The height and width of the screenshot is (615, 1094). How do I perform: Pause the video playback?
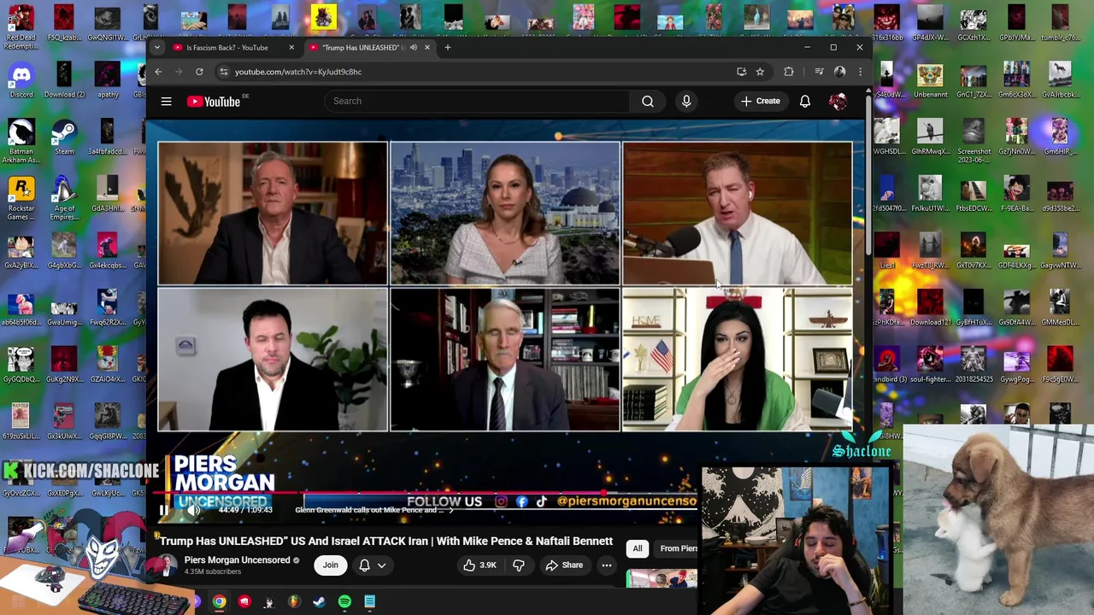point(163,510)
